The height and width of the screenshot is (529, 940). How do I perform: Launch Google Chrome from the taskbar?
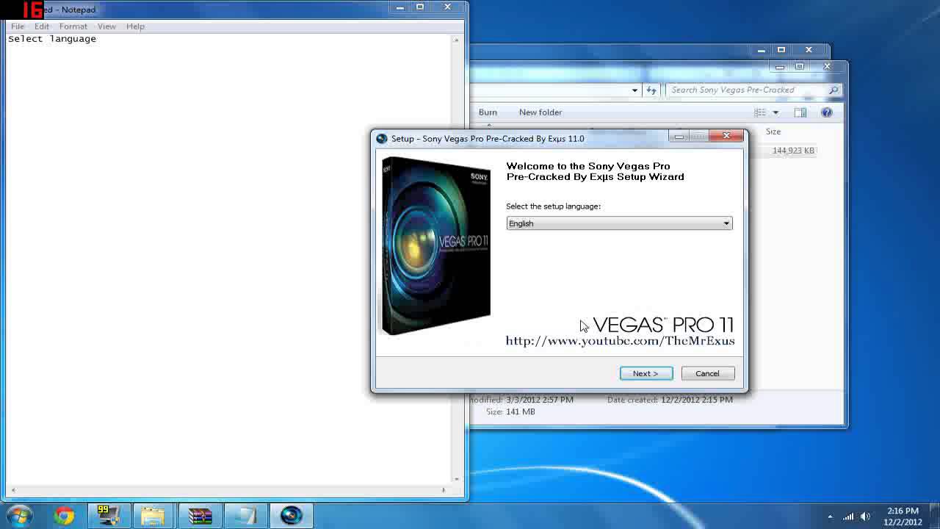[x=64, y=516]
